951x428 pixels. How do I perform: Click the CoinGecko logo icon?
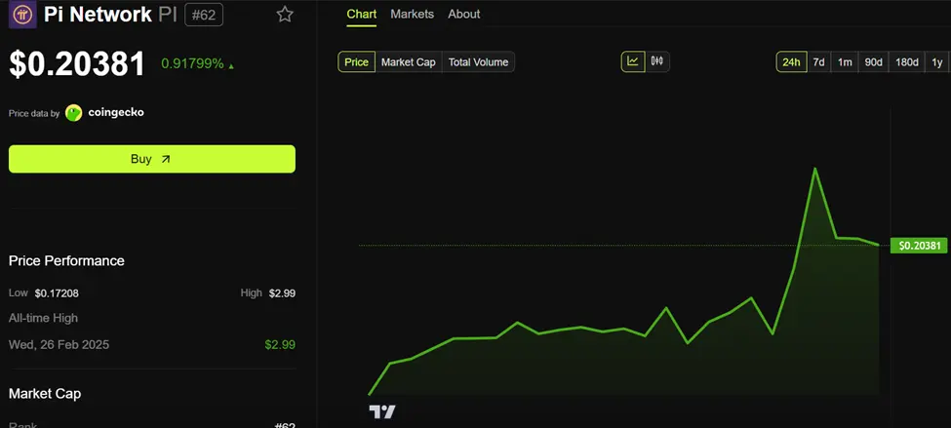click(x=74, y=113)
